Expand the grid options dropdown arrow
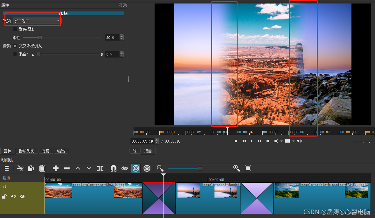 (293, 141)
